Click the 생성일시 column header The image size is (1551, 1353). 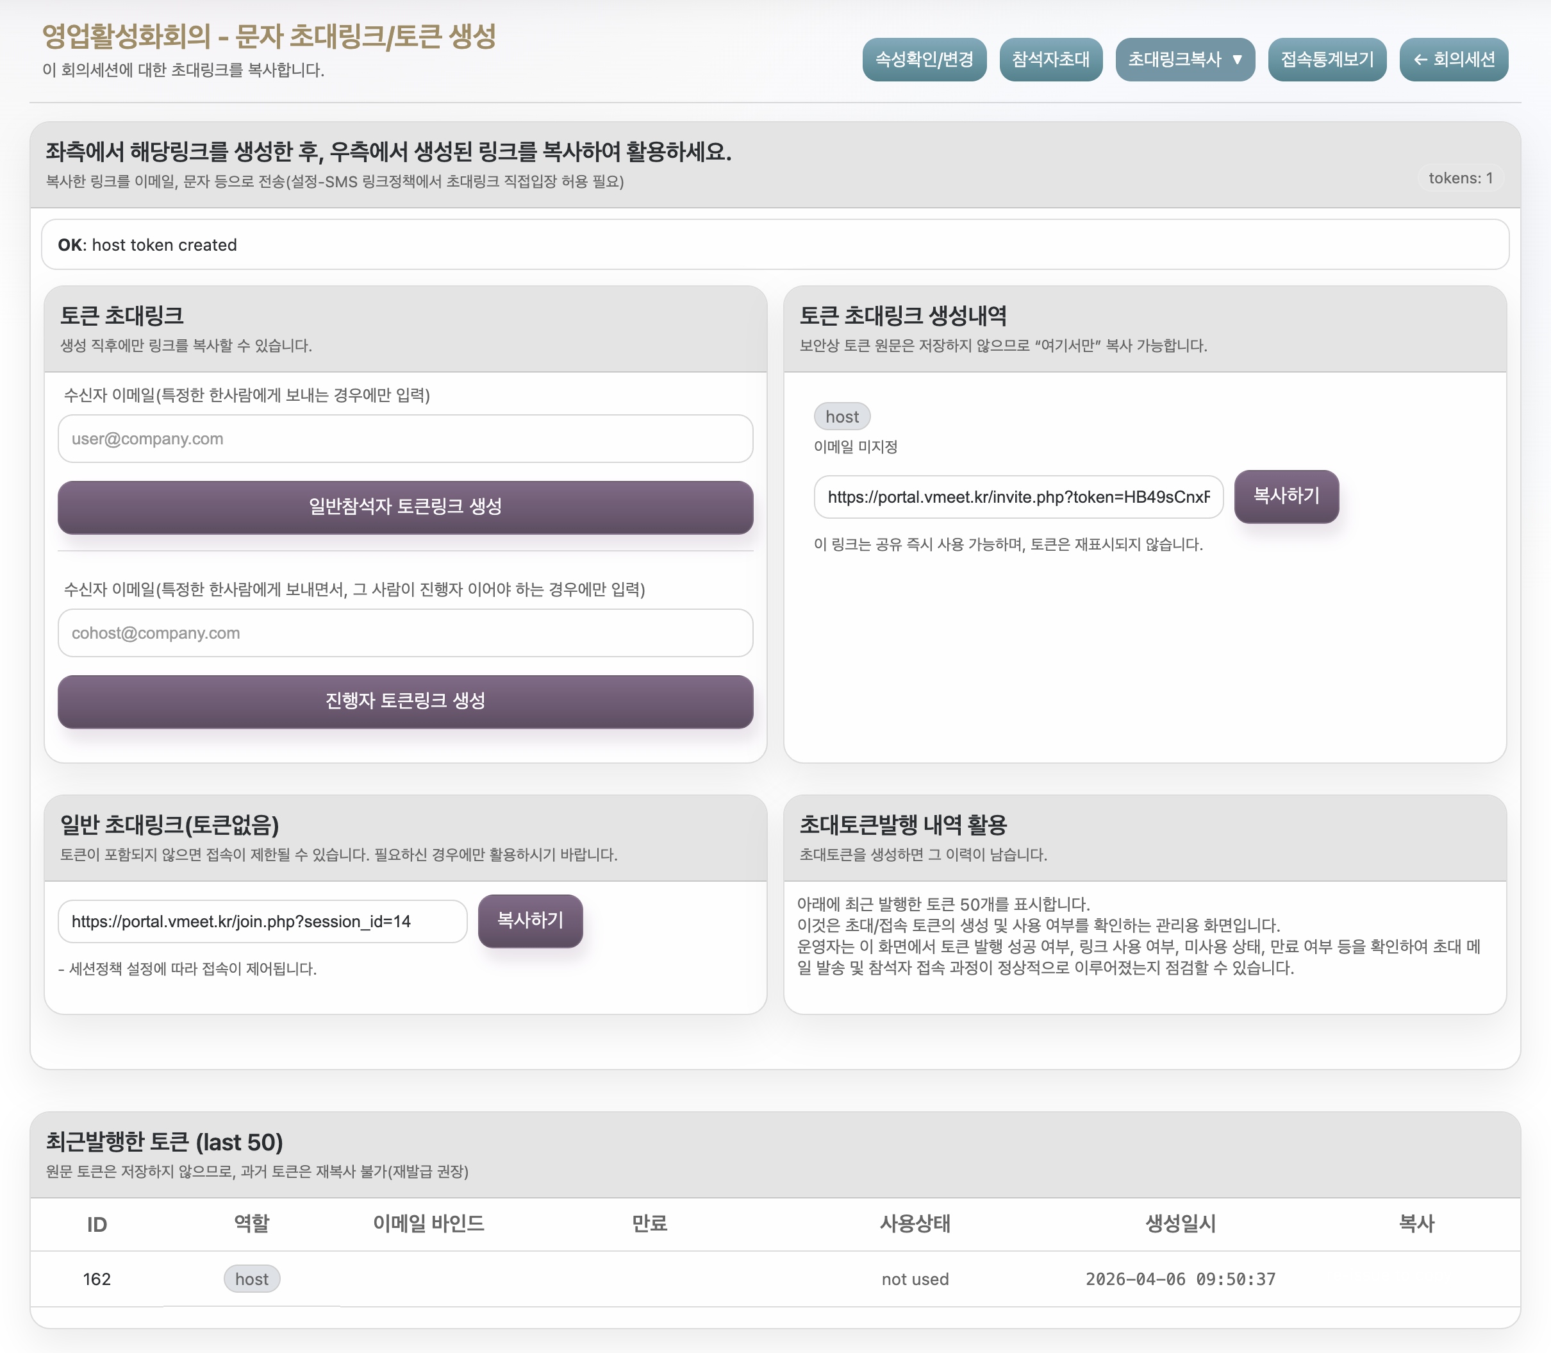click(x=1181, y=1224)
